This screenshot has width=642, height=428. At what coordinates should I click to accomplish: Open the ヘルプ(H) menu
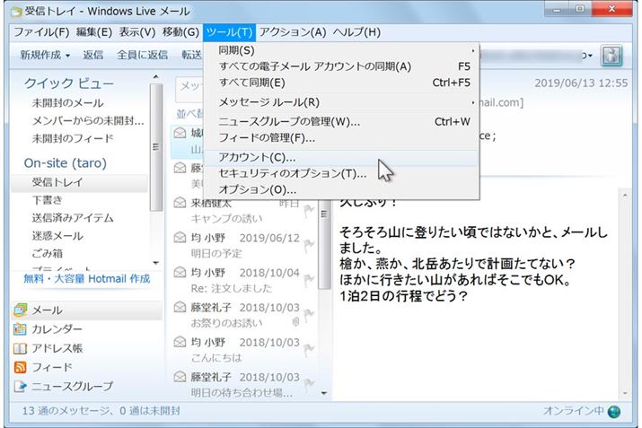tap(356, 32)
